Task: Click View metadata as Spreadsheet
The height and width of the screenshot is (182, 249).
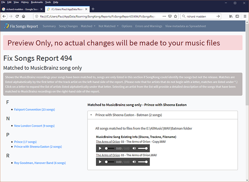Action: (x=186, y=26)
